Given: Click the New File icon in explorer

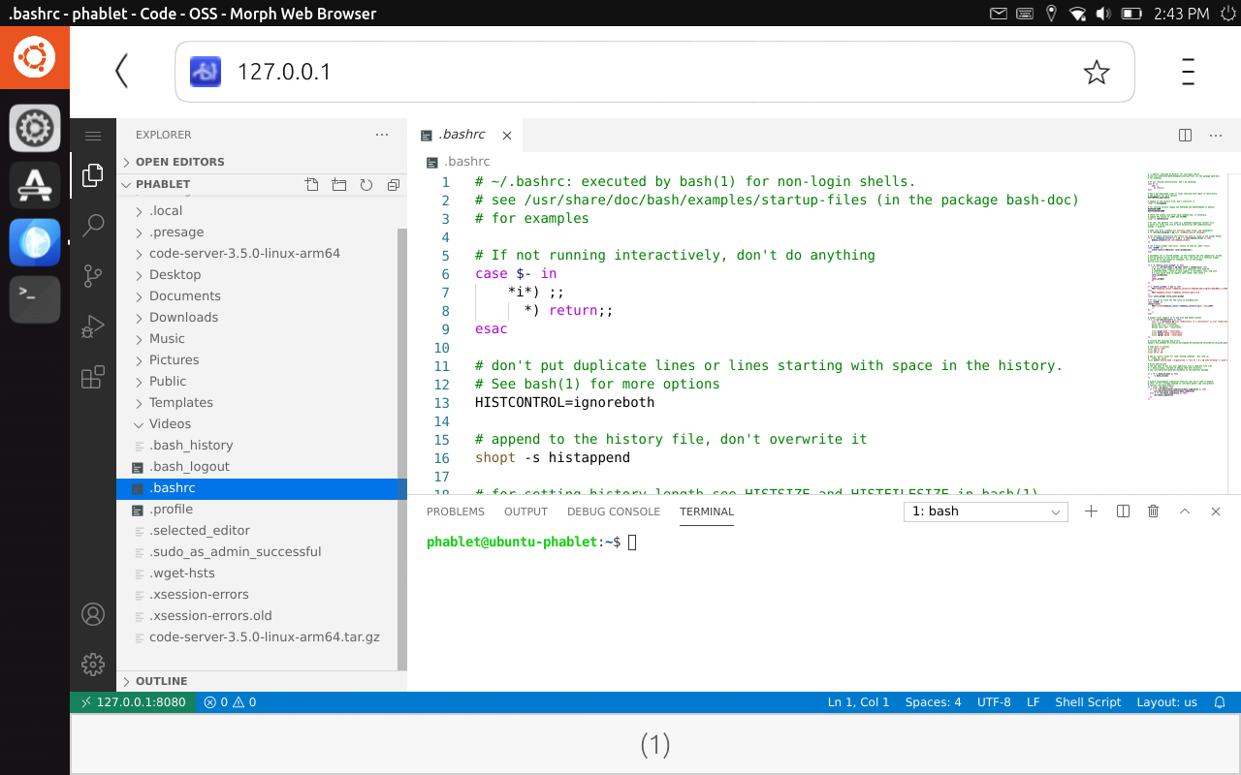Looking at the screenshot, I should click(311, 184).
